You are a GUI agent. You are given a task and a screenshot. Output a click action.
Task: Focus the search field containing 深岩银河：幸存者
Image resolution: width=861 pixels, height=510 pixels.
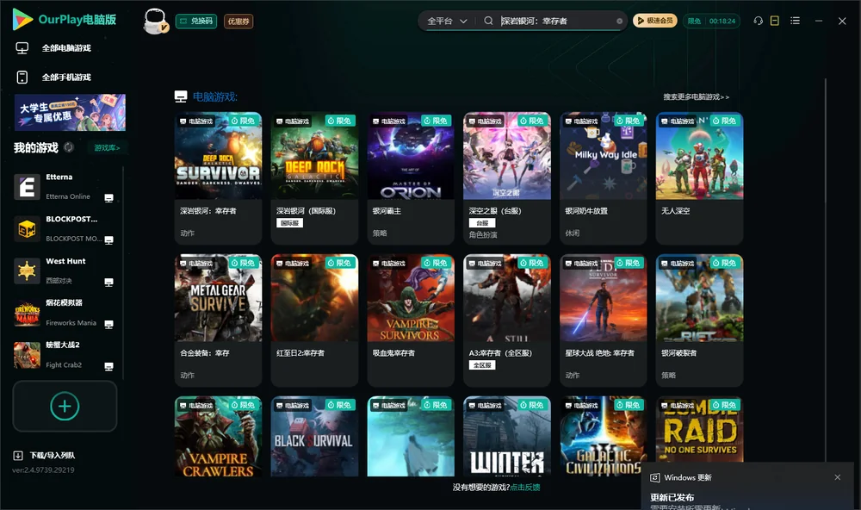[x=556, y=21]
